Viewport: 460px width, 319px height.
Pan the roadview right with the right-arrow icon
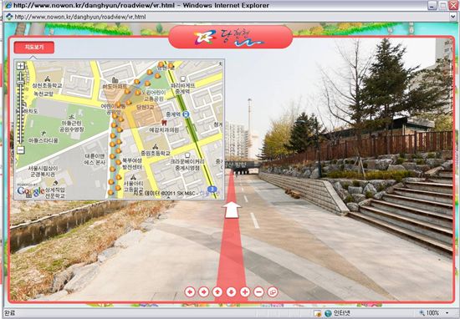pyautogui.click(x=203, y=291)
